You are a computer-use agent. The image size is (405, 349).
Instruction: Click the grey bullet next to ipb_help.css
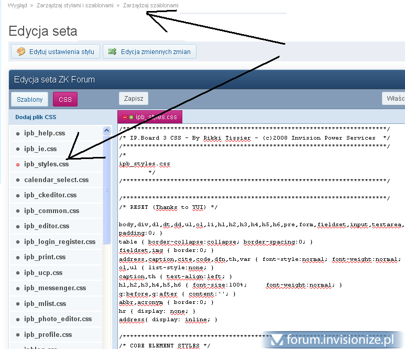pyautogui.click(x=18, y=133)
